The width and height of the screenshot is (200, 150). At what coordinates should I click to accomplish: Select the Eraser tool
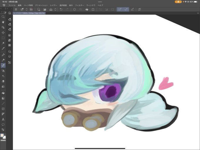click(3, 81)
